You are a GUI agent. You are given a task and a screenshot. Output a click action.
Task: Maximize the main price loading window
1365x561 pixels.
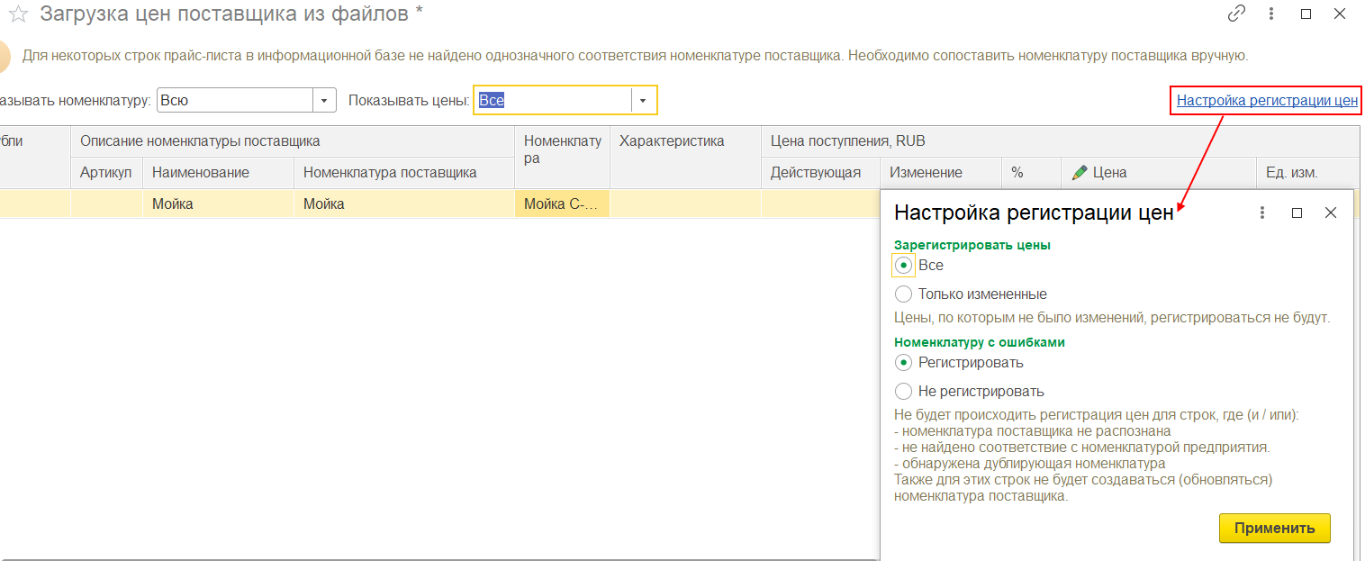click(1306, 14)
